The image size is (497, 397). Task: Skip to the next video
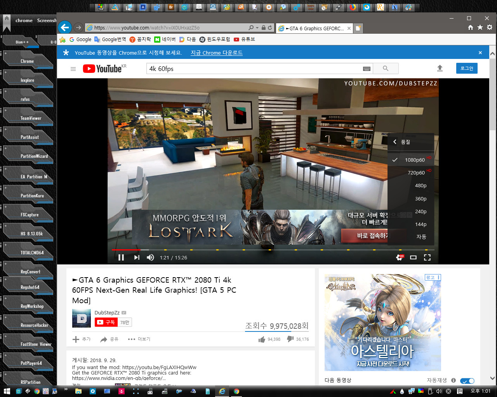click(x=137, y=257)
